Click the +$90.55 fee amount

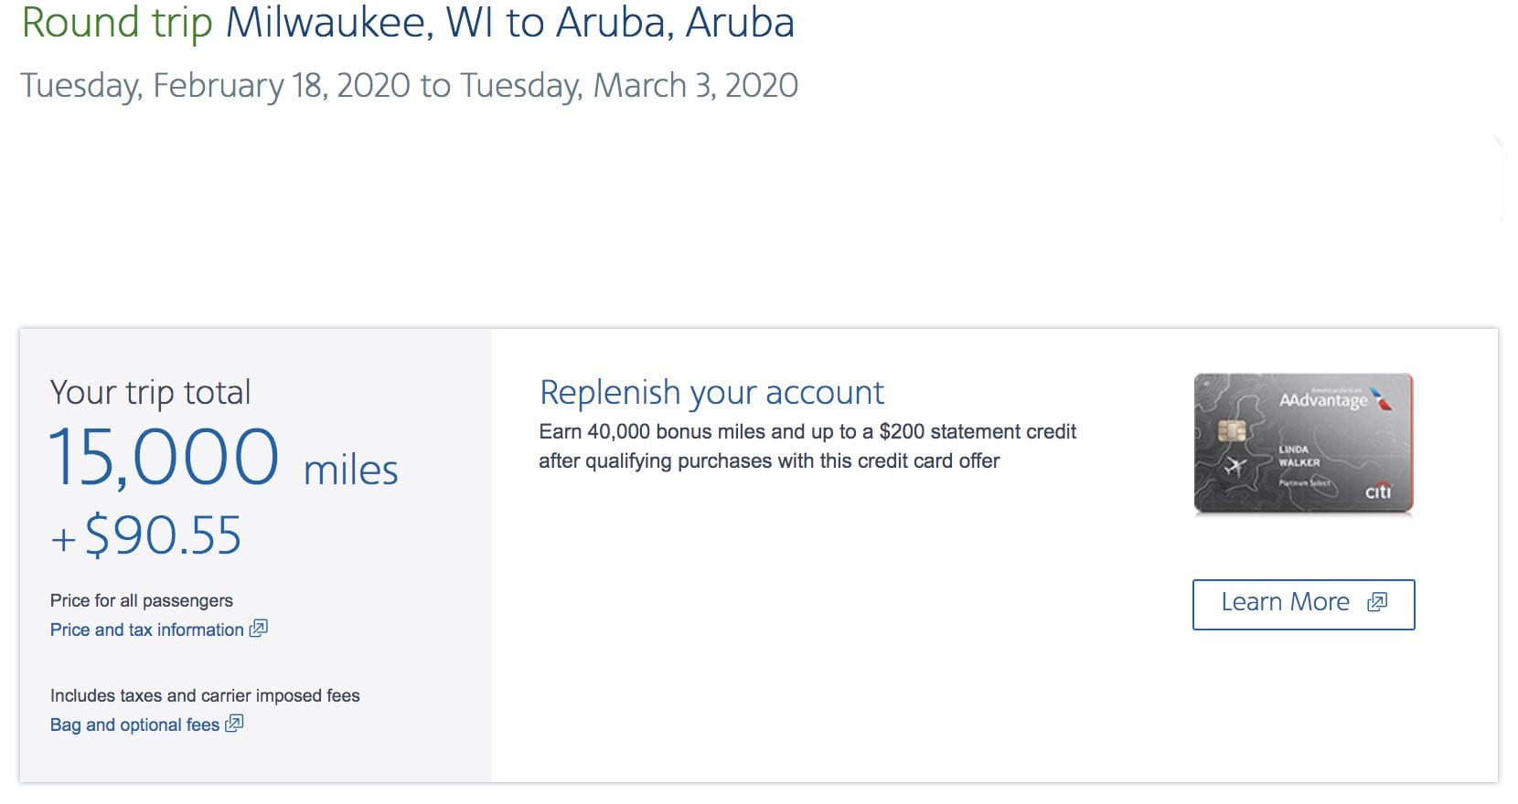(146, 535)
